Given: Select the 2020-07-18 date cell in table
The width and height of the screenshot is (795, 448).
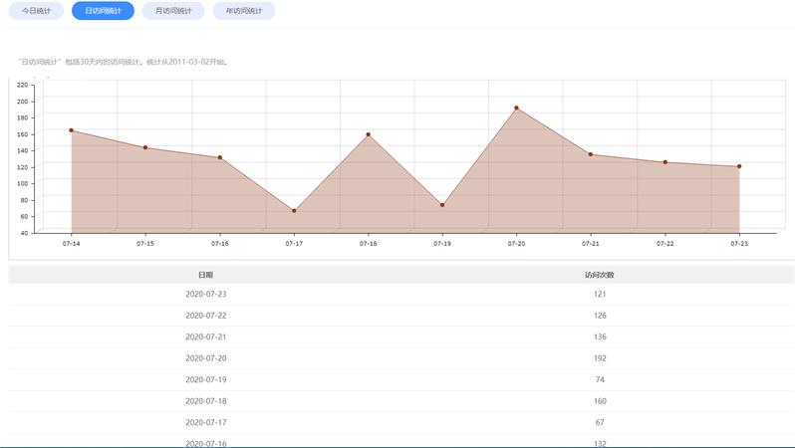Looking at the screenshot, I should pyautogui.click(x=206, y=401).
